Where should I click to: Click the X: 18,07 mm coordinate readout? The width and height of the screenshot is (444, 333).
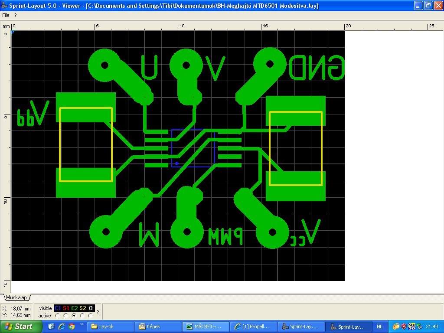(16, 308)
